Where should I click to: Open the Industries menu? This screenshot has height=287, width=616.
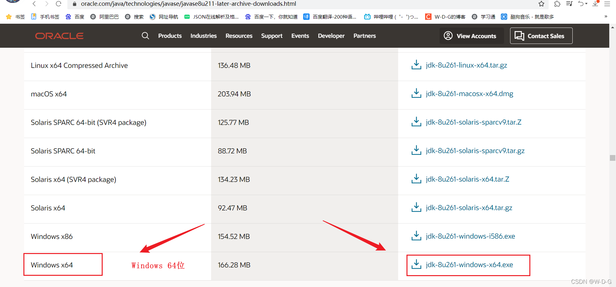(203, 36)
